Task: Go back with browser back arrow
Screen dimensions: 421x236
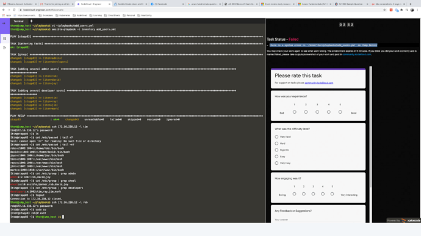Action: click(x=4, y=10)
